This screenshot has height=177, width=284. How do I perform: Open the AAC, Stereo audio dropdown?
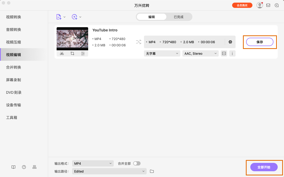(200, 53)
